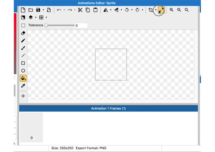Open the Undo history dropdown arrow
Image resolution: width=215 pixels, height=152 pixels.
(x=64, y=10)
